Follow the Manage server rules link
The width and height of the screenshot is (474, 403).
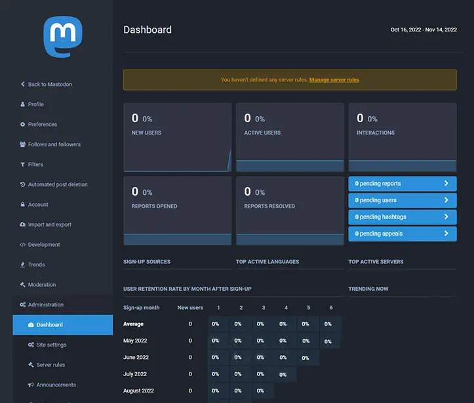(334, 80)
